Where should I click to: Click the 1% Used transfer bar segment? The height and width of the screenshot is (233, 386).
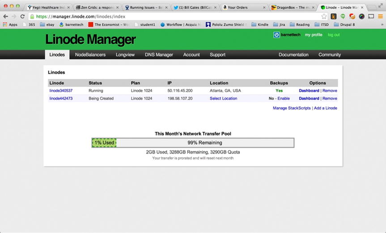tap(104, 143)
